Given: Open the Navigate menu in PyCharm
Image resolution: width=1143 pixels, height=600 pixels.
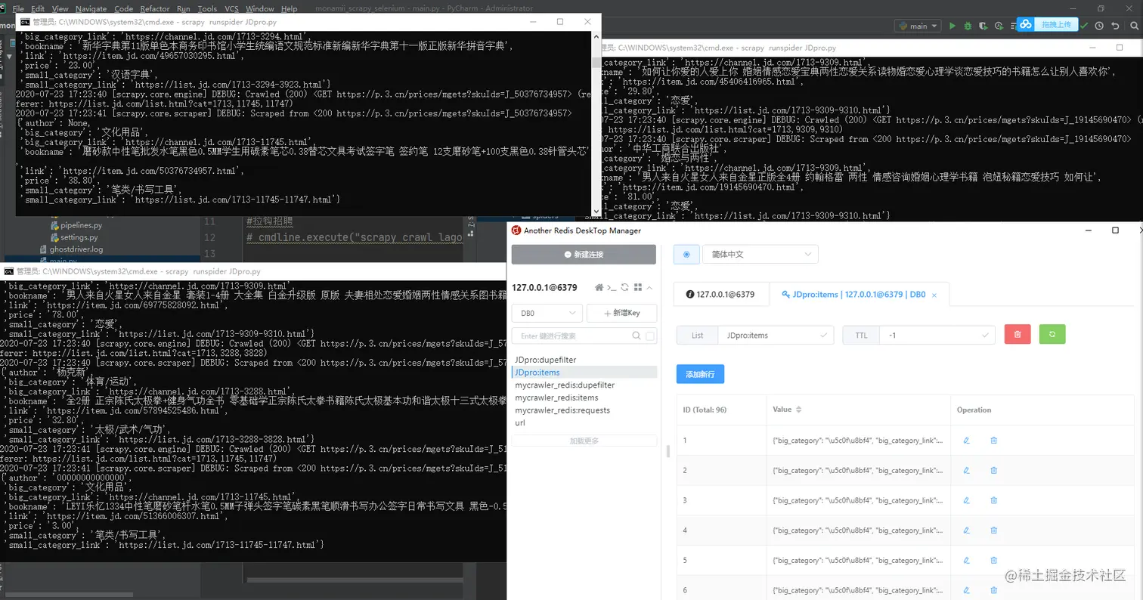Looking at the screenshot, I should [91, 9].
